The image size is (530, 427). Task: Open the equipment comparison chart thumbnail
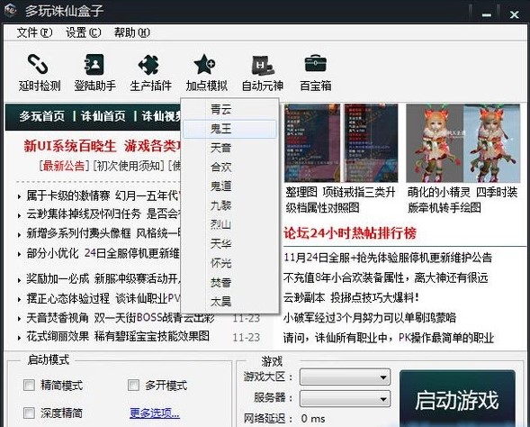coord(341,143)
